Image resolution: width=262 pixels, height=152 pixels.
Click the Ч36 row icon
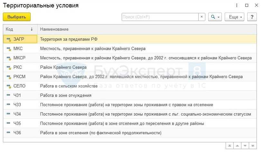pyautogui.click(x=9, y=133)
